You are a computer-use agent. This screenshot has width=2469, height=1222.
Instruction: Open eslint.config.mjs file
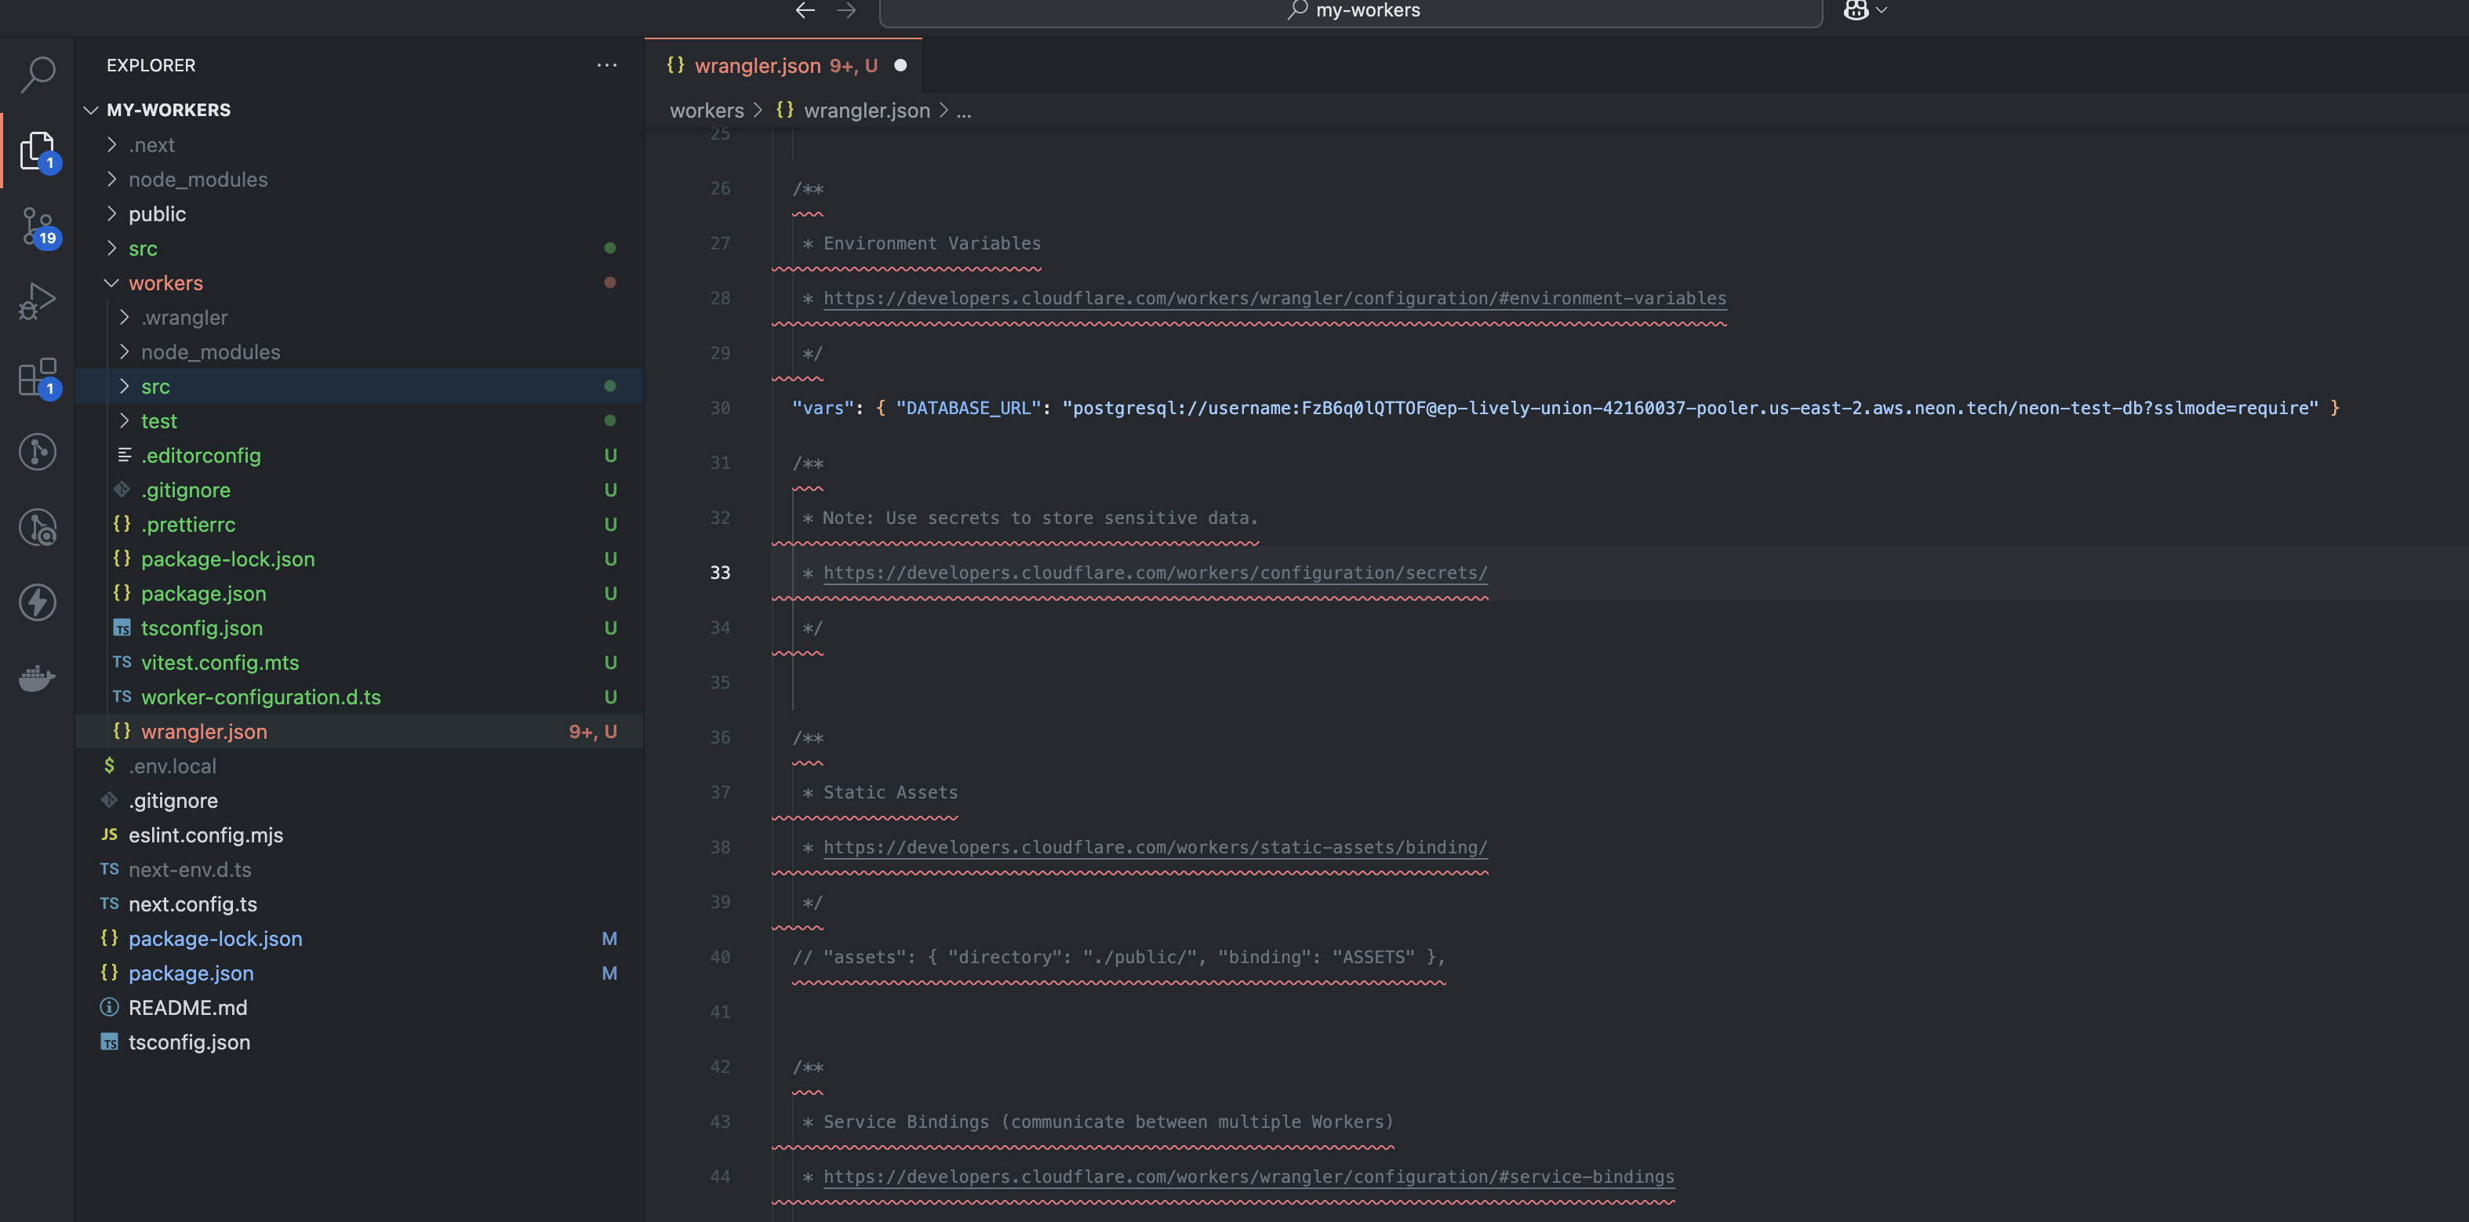coord(359,835)
